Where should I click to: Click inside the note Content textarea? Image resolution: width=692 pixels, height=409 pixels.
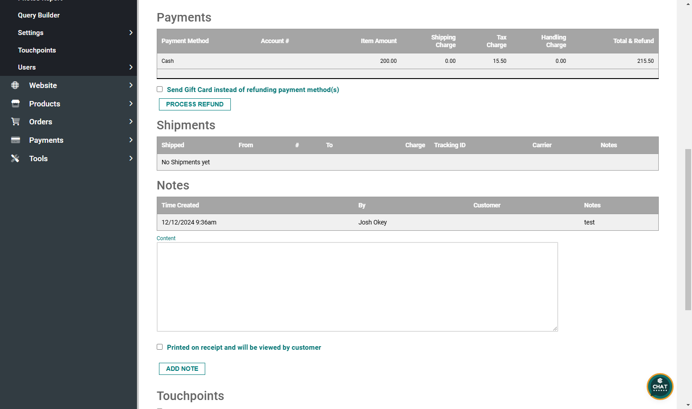tap(357, 287)
